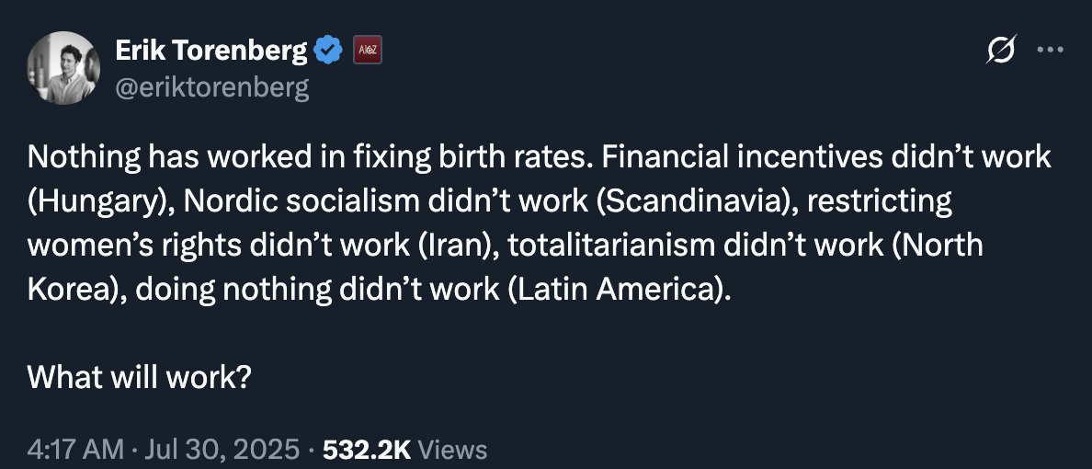
Task: Click the "What will work?" line
Action: coord(140,376)
